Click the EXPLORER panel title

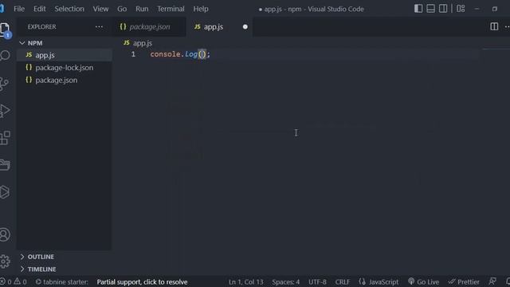click(x=41, y=26)
